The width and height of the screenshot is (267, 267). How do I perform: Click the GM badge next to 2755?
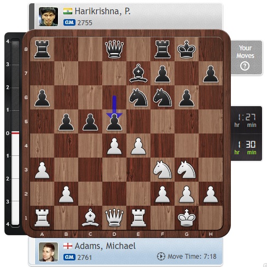coord(69,22)
